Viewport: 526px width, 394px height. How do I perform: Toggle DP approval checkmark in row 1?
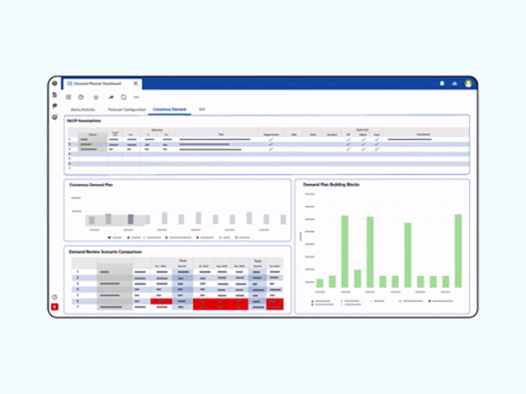pos(348,139)
